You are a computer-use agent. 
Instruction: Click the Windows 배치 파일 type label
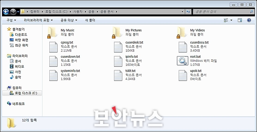(x=204, y=61)
